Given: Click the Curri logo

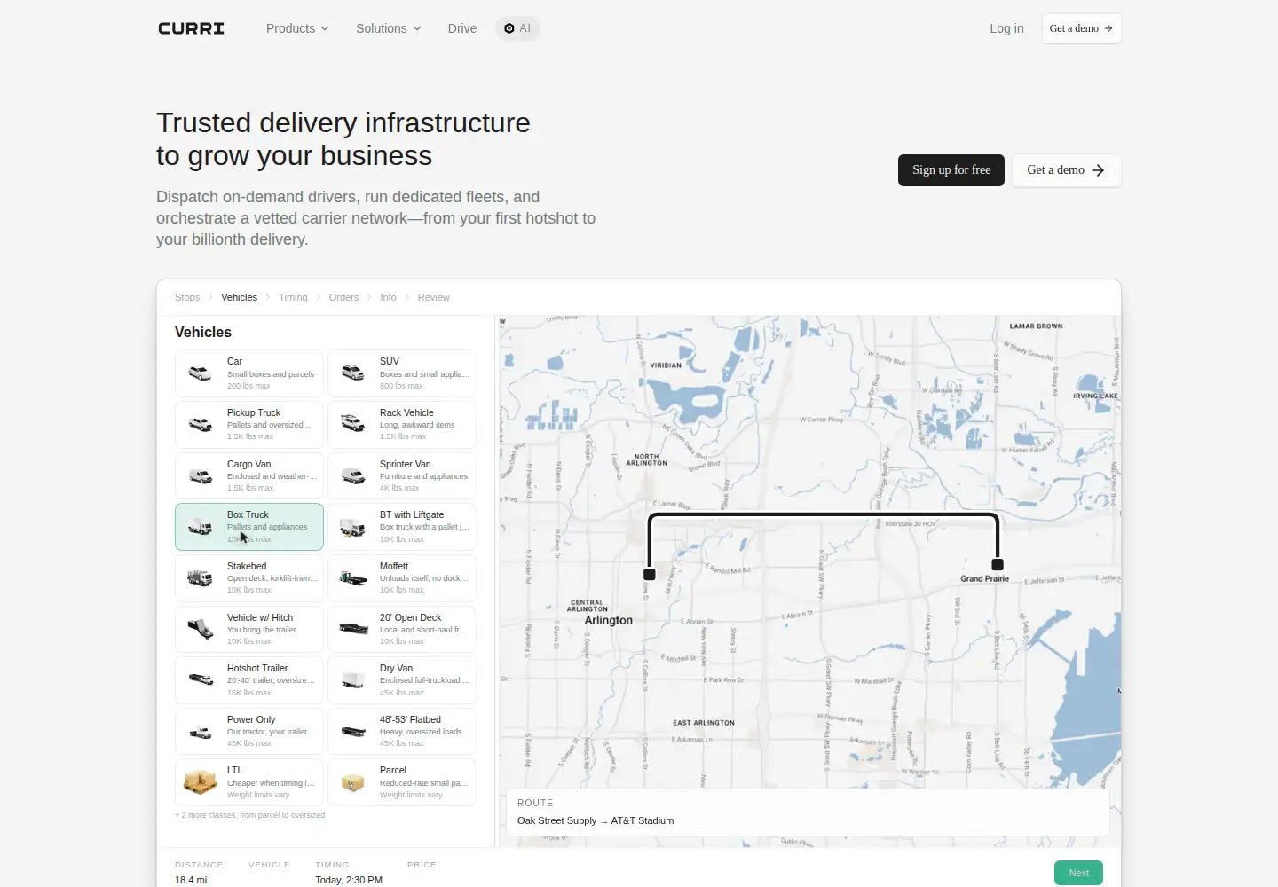Looking at the screenshot, I should [191, 28].
